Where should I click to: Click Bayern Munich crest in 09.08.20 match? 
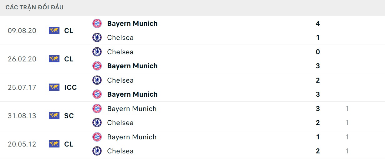click(97, 23)
